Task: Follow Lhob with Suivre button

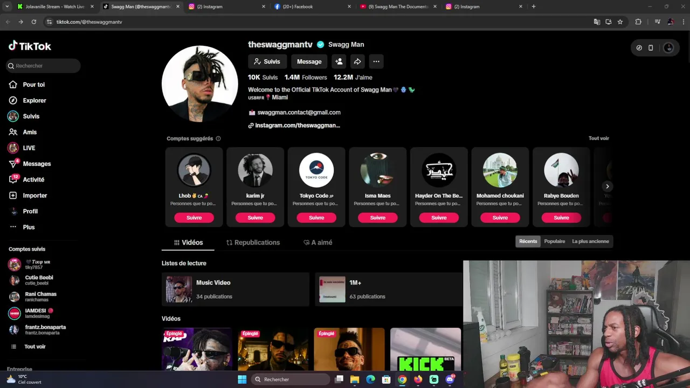Action: tap(194, 218)
